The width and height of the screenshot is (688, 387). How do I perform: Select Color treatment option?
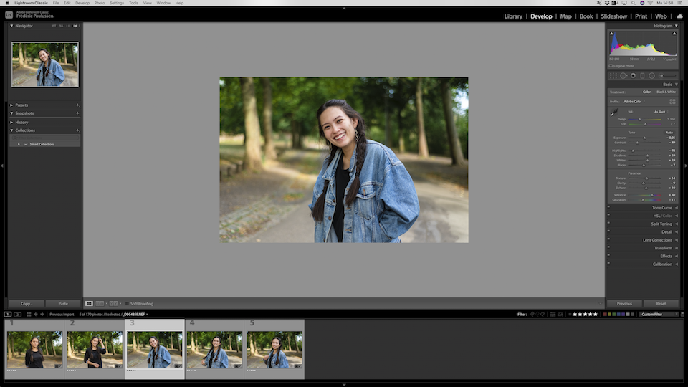click(646, 92)
